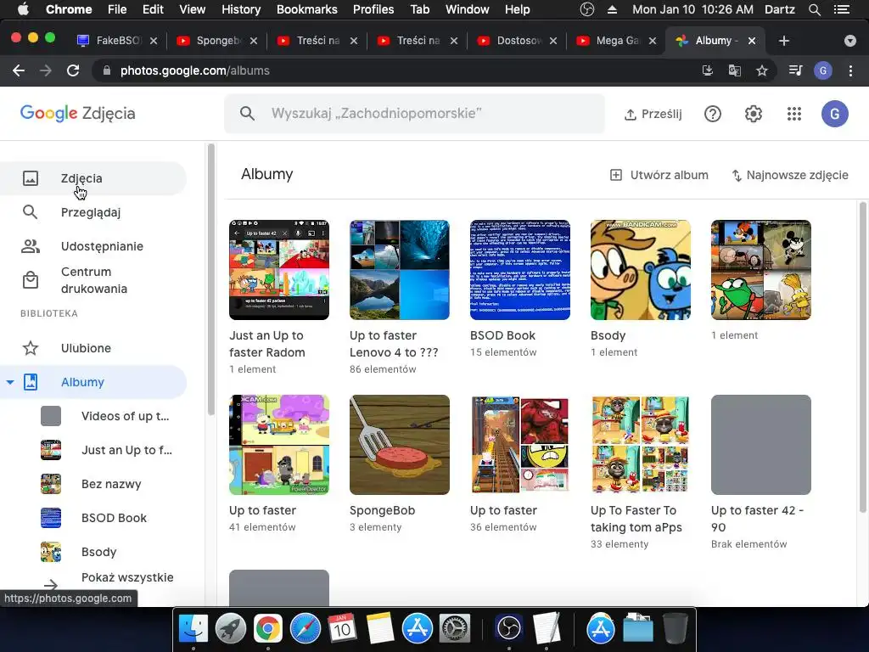This screenshot has height=652, width=869.
Task: Open the BSOD Book album thumbnail
Action: click(x=520, y=270)
